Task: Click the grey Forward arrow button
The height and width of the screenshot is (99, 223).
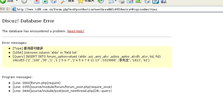Action: (24, 1)
